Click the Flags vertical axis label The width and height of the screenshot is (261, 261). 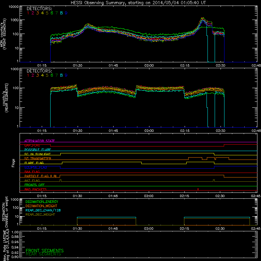click(x=13, y=163)
